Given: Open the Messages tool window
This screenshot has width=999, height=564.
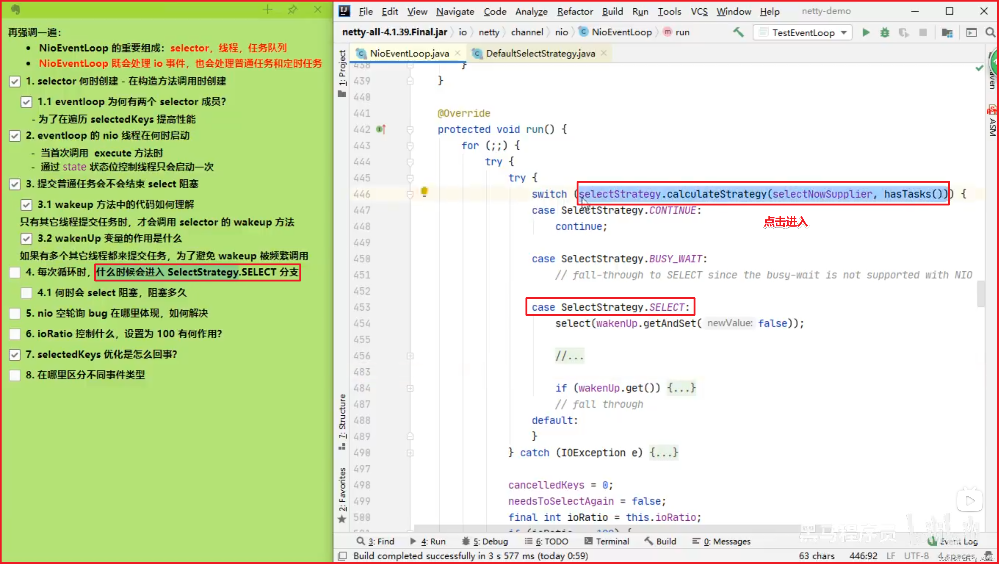Looking at the screenshot, I should pyautogui.click(x=721, y=541).
